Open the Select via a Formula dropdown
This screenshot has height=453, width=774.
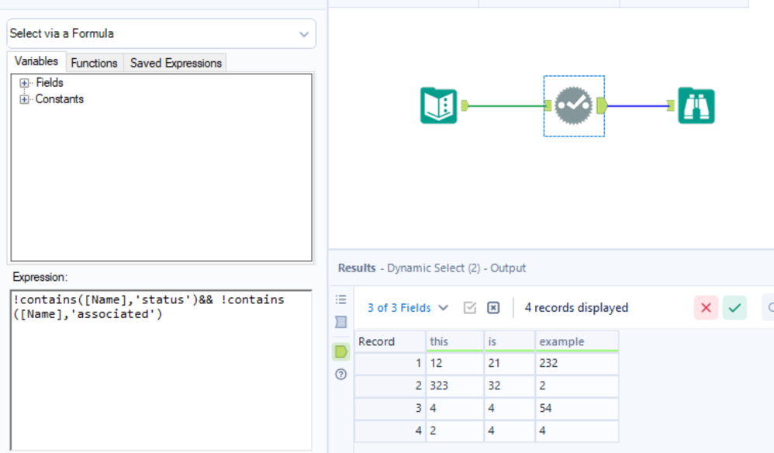pos(161,33)
